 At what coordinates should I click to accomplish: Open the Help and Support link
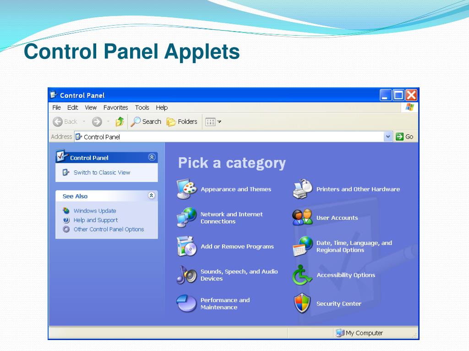click(96, 220)
